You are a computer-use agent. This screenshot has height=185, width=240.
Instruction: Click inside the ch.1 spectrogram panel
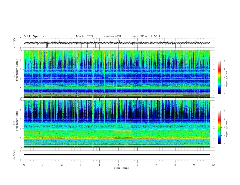[x=117, y=74]
